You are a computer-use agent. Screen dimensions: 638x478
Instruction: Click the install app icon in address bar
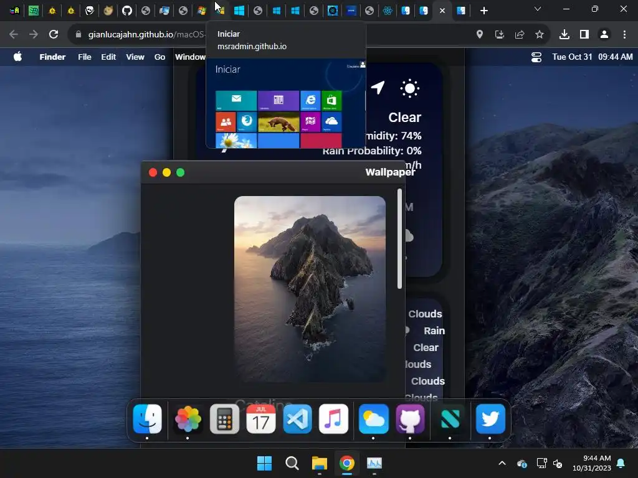pyautogui.click(x=499, y=35)
